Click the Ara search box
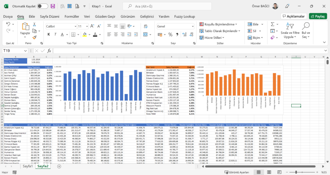The width and height of the screenshot is (330, 175). point(167,6)
